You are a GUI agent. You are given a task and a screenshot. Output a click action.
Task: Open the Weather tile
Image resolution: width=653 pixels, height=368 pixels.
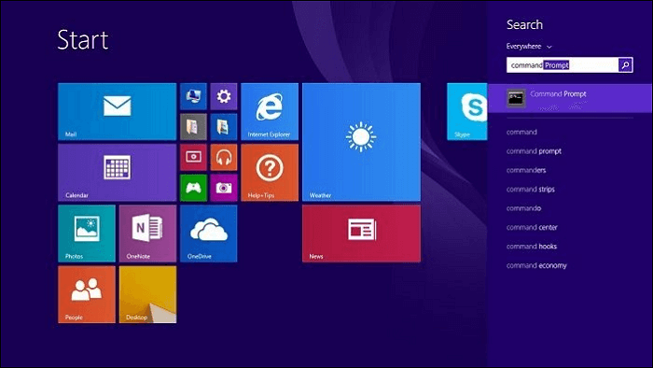[361, 142]
